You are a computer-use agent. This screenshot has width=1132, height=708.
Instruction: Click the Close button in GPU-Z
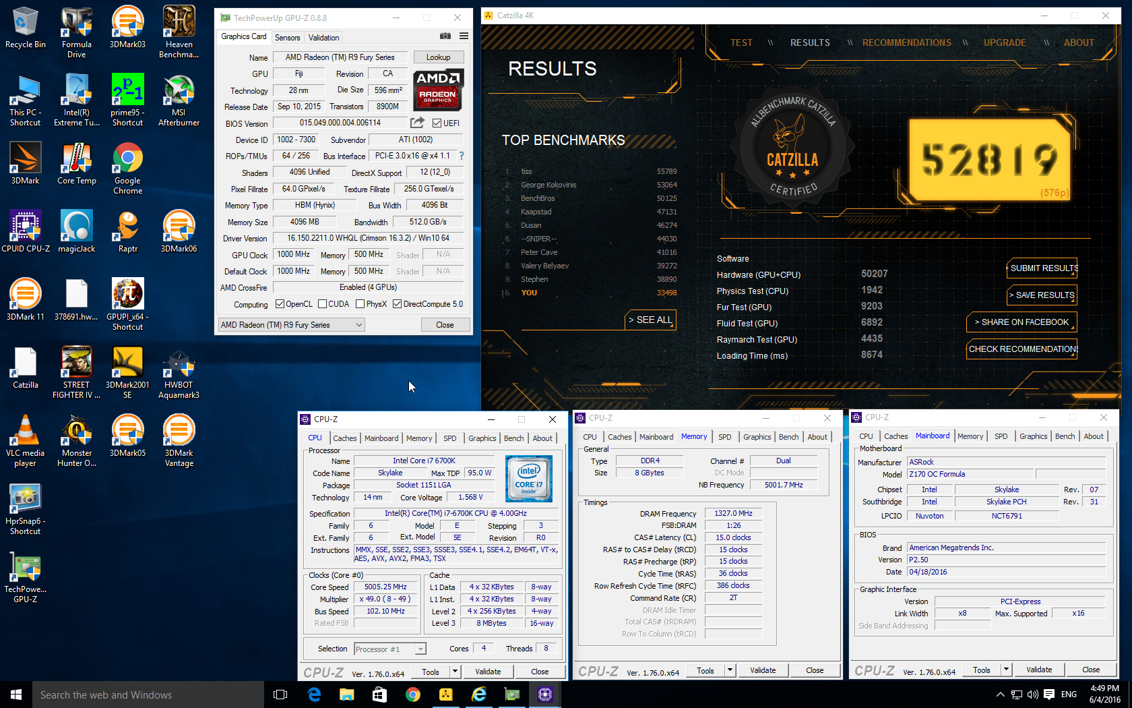445,325
